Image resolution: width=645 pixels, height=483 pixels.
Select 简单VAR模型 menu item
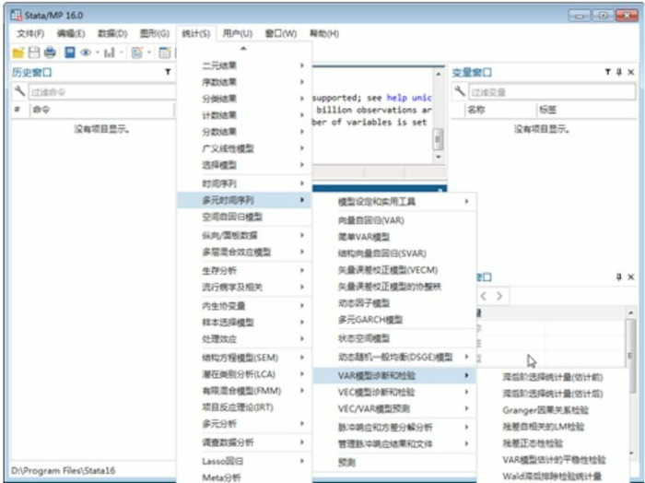pos(394,237)
